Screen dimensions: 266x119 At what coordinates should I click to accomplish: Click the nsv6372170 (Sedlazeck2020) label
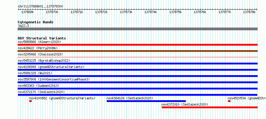[41, 92]
